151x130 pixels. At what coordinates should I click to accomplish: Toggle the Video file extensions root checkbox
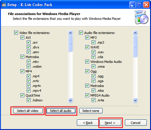pos(16,33)
